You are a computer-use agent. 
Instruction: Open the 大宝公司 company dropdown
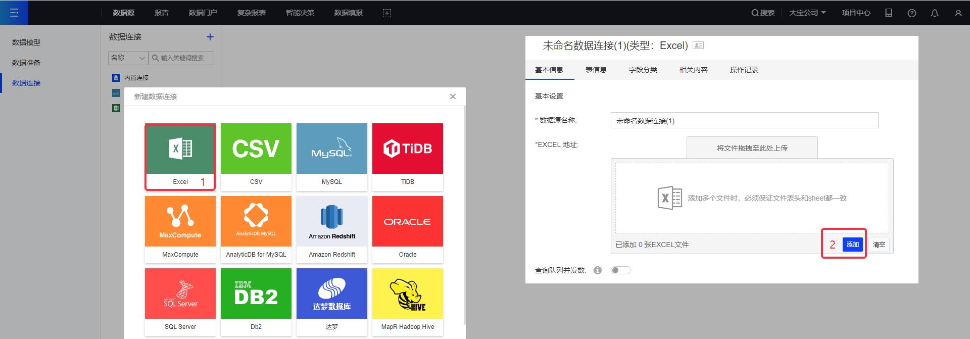click(807, 13)
